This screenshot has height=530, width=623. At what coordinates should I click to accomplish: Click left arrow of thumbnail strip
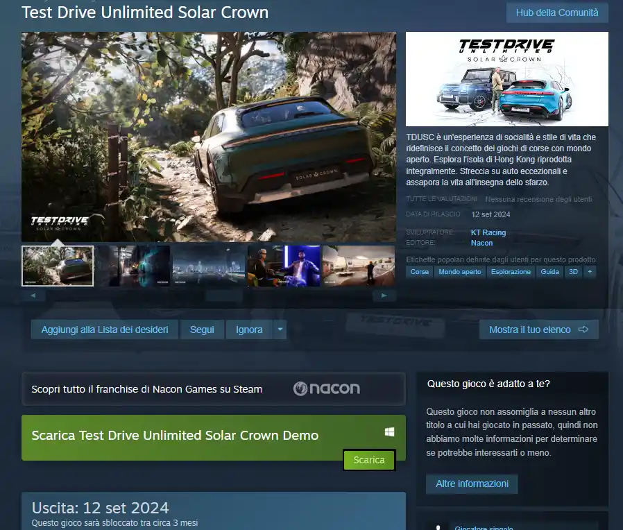pos(33,296)
